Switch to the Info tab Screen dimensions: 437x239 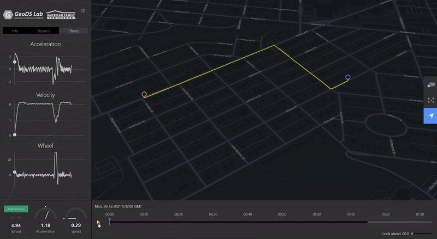point(16,31)
